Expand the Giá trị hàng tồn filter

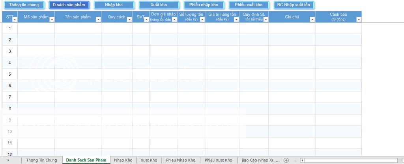pyautogui.click(x=236, y=19)
